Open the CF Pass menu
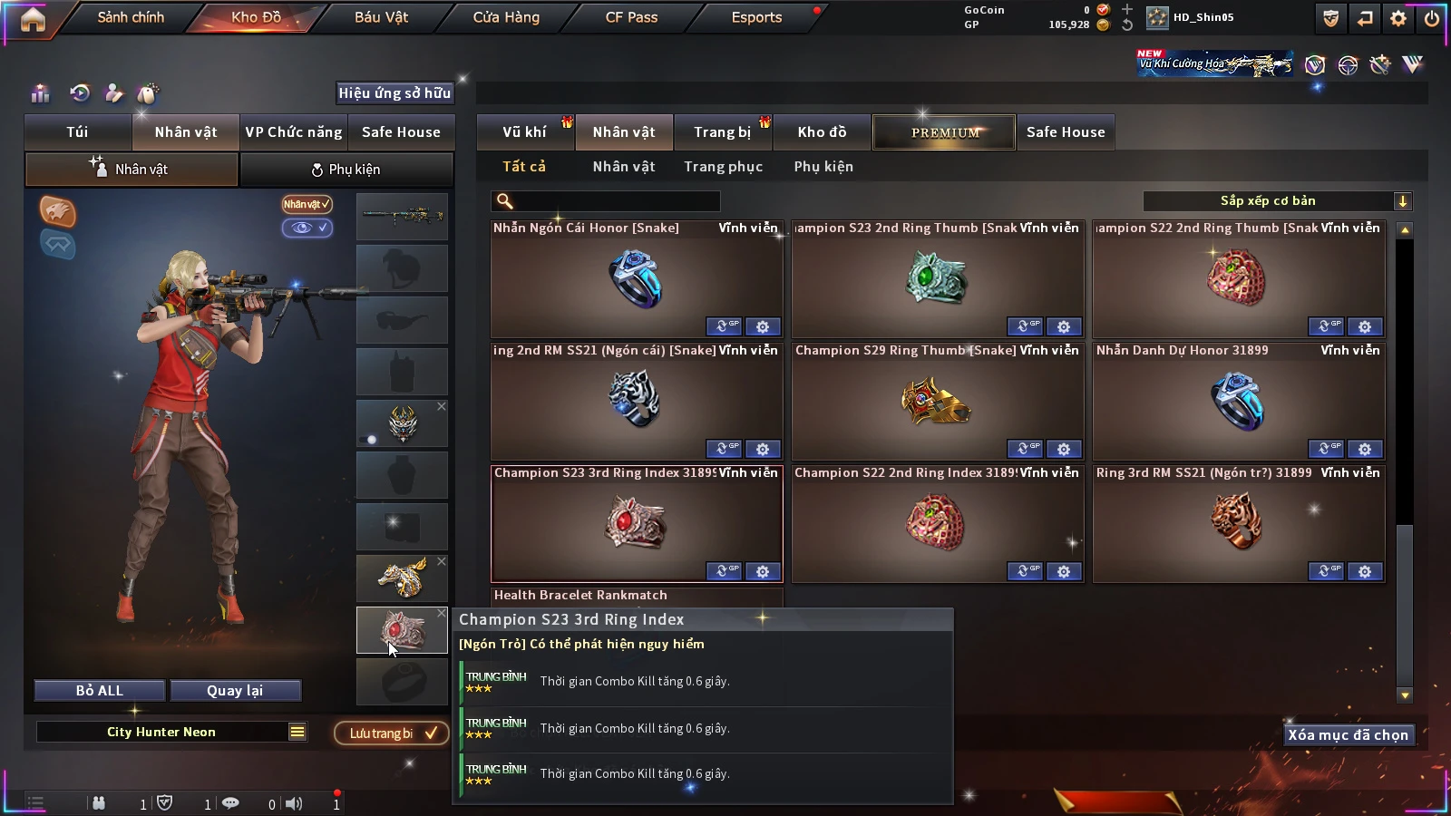This screenshot has width=1451, height=816. pos(631,17)
